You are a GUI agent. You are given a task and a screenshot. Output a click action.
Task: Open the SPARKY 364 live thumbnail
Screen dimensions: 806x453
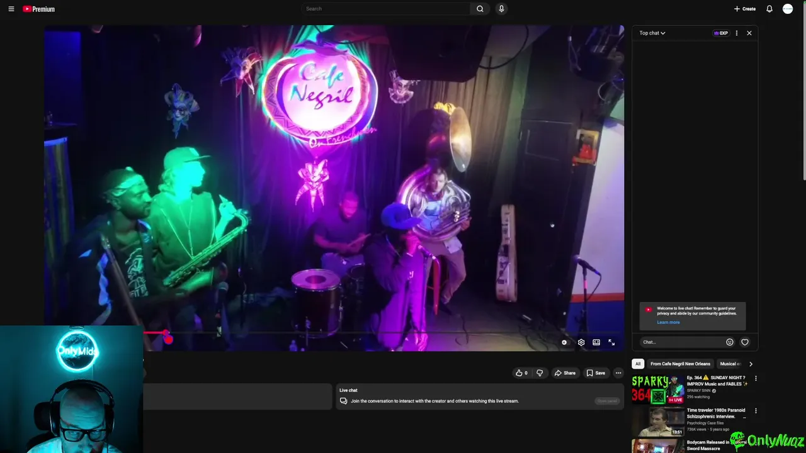[x=657, y=389]
